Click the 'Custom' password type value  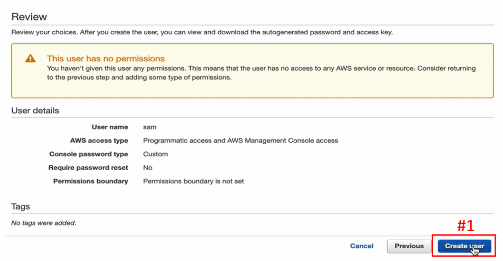155,154
